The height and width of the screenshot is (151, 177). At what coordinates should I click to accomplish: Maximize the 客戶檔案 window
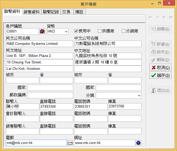coord(160,3)
